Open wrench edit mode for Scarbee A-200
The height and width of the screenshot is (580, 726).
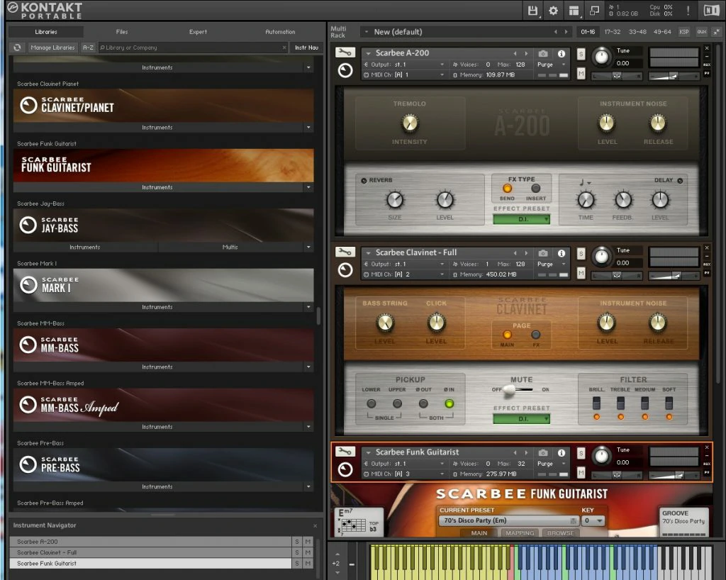345,52
